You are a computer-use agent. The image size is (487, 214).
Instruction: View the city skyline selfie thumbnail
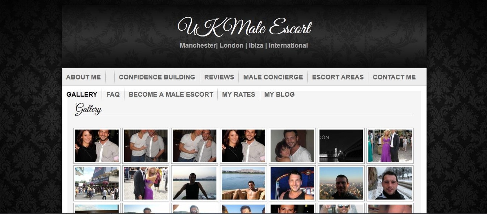click(341, 183)
